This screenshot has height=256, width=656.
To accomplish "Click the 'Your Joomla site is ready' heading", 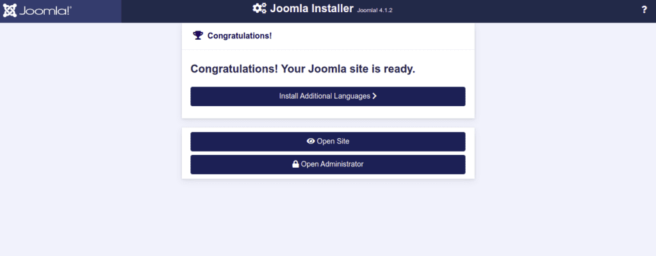I will (303, 68).
